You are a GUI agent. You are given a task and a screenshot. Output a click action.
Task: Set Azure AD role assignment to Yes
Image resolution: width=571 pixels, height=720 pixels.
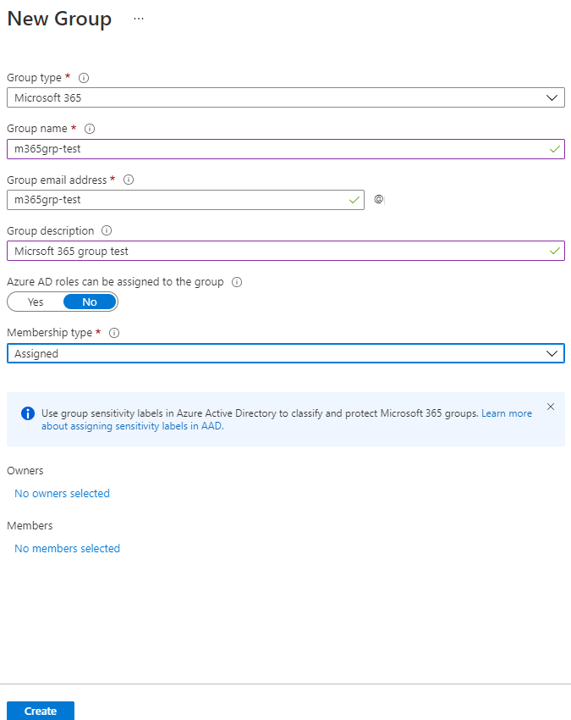[34, 302]
